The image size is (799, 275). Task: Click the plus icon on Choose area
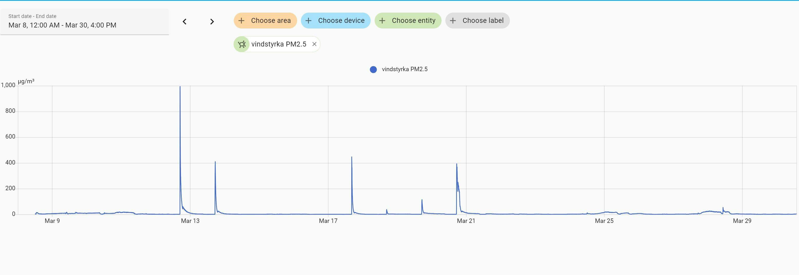pos(241,21)
